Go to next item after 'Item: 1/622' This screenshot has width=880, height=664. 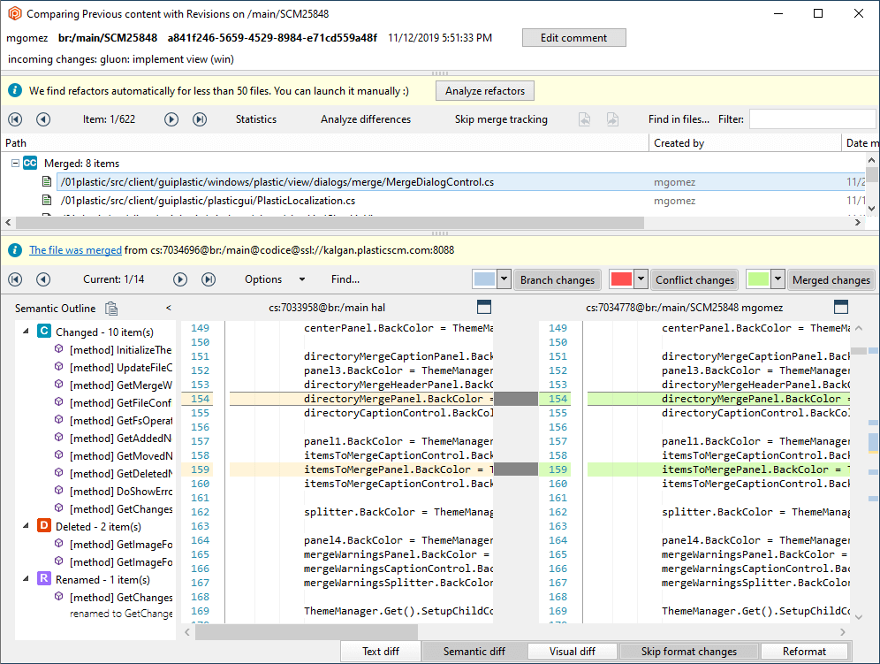tap(171, 119)
